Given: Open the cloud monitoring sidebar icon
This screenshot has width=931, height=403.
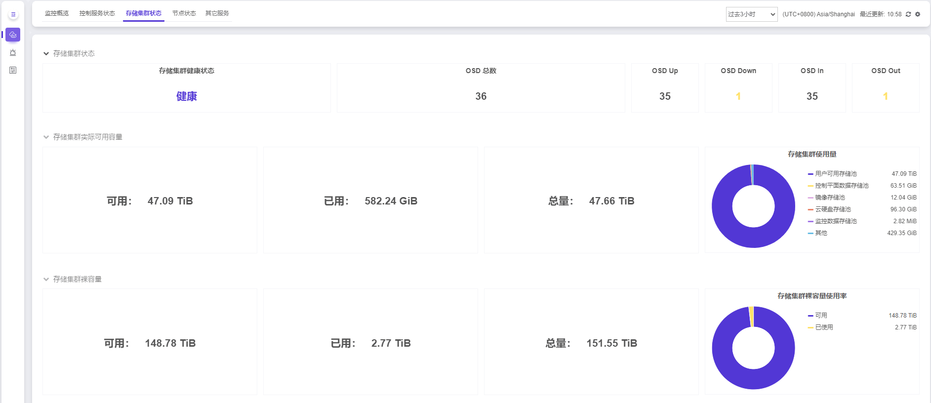Looking at the screenshot, I should 13,35.
